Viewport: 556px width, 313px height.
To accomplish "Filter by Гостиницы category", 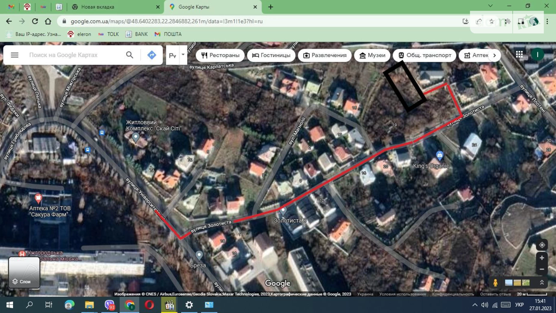I will 271,55.
